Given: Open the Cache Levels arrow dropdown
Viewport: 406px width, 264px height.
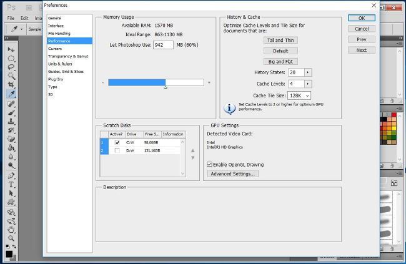Looking at the screenshot, I should pyautogui.click(x=308, y=84).
